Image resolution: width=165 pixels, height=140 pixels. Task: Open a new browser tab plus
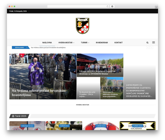(156, 7)
